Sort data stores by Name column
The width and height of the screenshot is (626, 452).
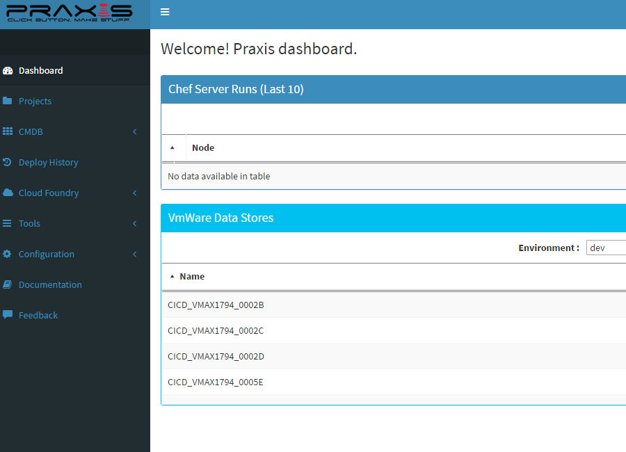tap(192, 276)
